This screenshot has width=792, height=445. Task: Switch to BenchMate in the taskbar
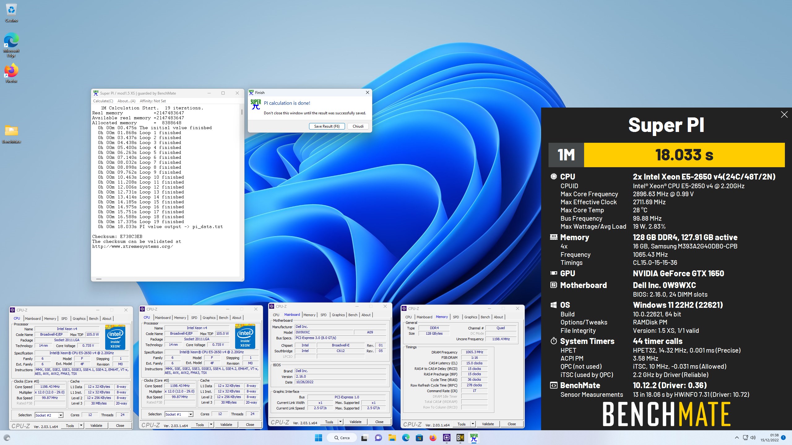point(460,438)
